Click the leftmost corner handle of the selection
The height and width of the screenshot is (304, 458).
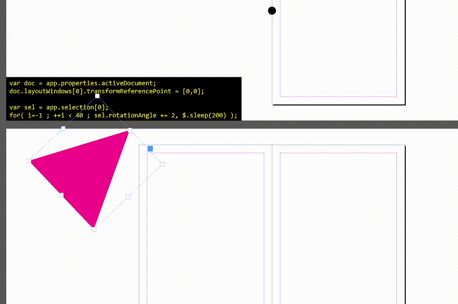coord(29,161)
